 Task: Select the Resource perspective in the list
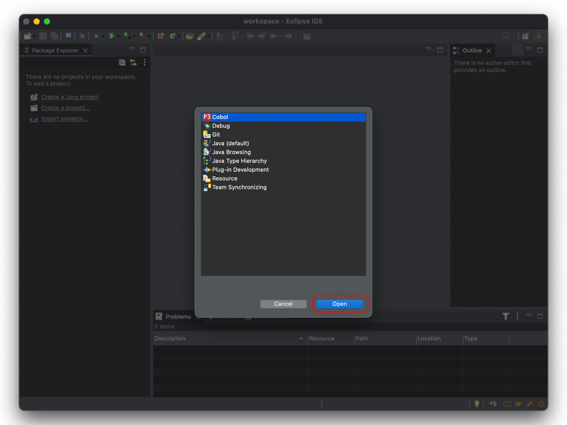click(x=283, y=178)
